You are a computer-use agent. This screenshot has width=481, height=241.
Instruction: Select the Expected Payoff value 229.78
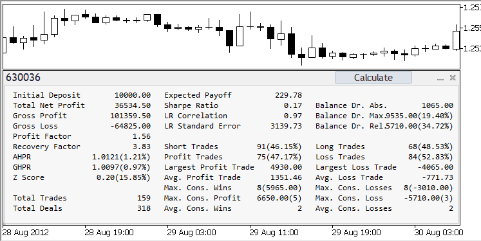288,95
